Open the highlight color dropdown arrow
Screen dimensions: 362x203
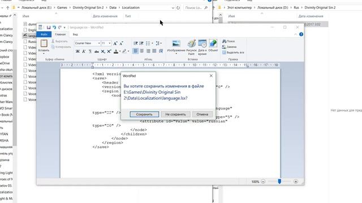pyautogui.click(x=128, y=51)
